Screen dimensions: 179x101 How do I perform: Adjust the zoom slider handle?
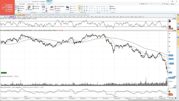[151, 4]
